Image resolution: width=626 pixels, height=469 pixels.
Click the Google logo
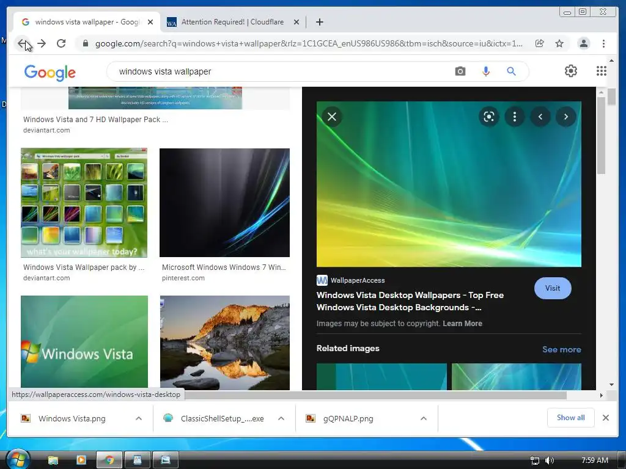click(50, 73)
